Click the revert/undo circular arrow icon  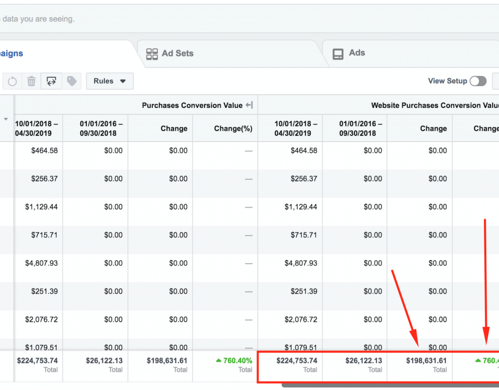pyautogui.click(x=13, y=81)
